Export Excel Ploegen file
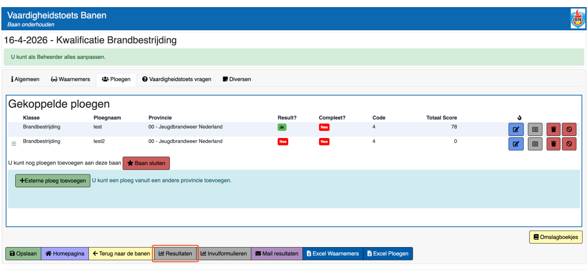The height and width of the screenshot is (276, 588). pos(388,254)
